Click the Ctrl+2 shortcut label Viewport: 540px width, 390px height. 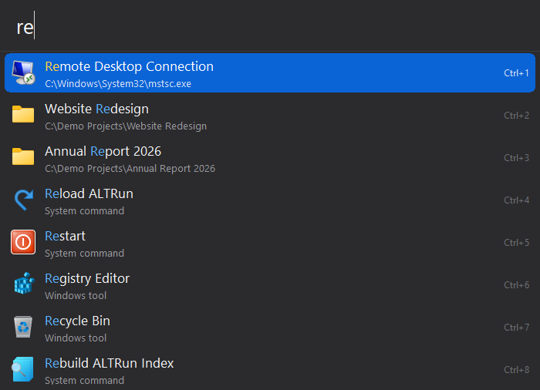(x=516, y=116)
